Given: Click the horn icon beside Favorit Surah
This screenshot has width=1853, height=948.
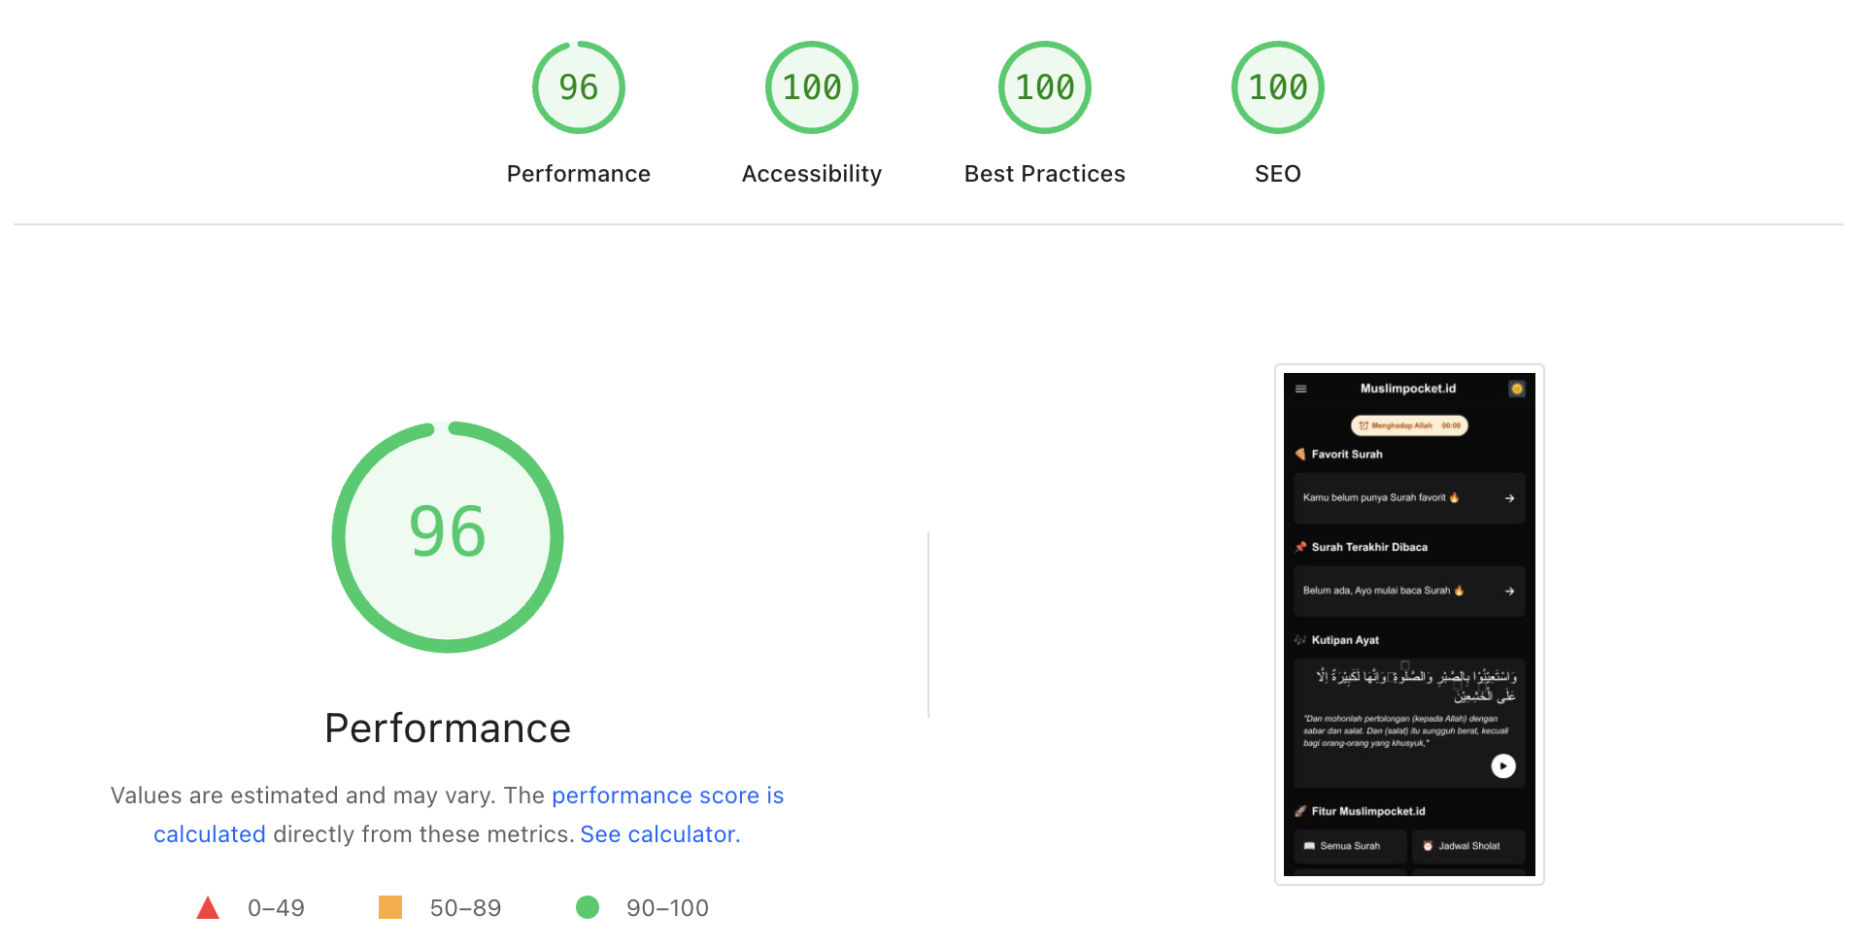Looking at the screenshot, I should pyautogui.click(x=1300, y=453).
